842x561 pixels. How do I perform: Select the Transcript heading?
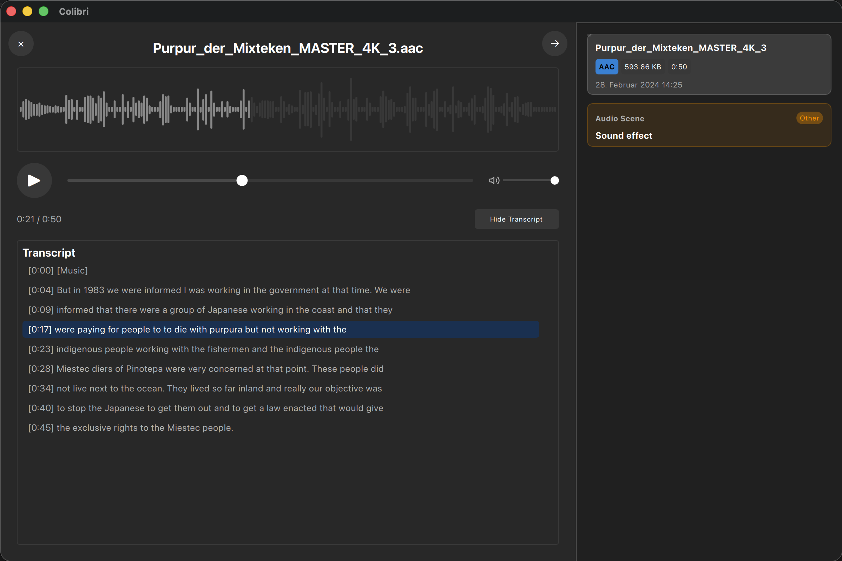click(49, 253)
